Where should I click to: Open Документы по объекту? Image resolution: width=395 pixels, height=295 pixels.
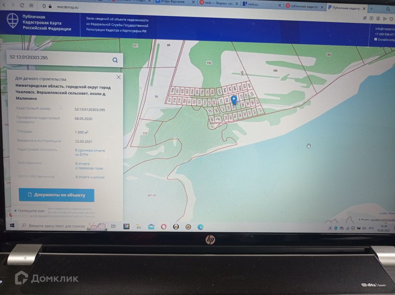56,195
